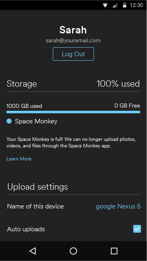The image size is (147, 261).
Task: Tap the 100% used storage indicator
Action: click(118, 84)
